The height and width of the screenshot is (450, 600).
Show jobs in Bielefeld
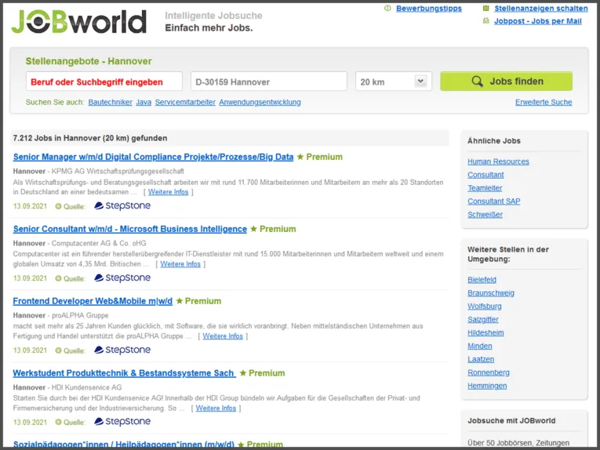[x=482, y=279]
